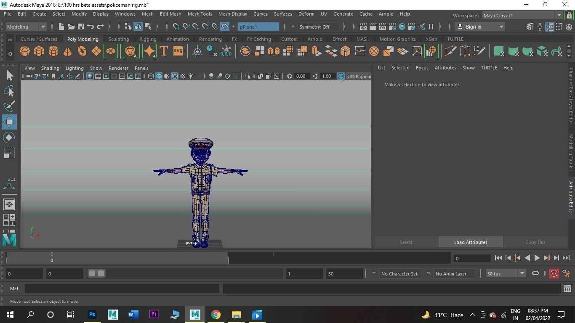Click the MEL script language button
Screen dimensions: 575x323
(15, 289)
